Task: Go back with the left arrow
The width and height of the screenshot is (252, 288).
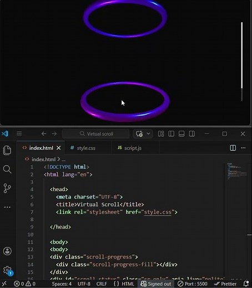Action: tap(44, 133)
